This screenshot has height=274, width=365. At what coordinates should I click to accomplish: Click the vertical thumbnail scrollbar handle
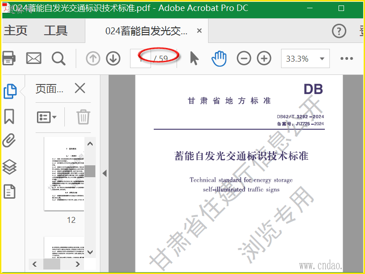point(90,171)
